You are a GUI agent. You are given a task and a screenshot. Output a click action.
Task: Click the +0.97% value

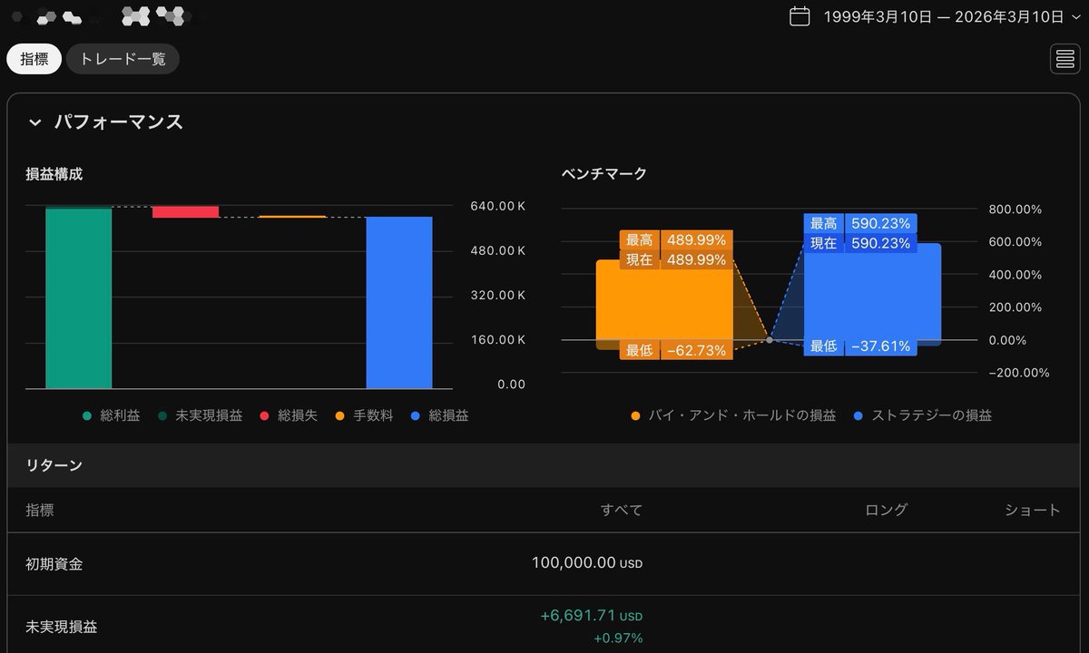(x=618, y=638)
